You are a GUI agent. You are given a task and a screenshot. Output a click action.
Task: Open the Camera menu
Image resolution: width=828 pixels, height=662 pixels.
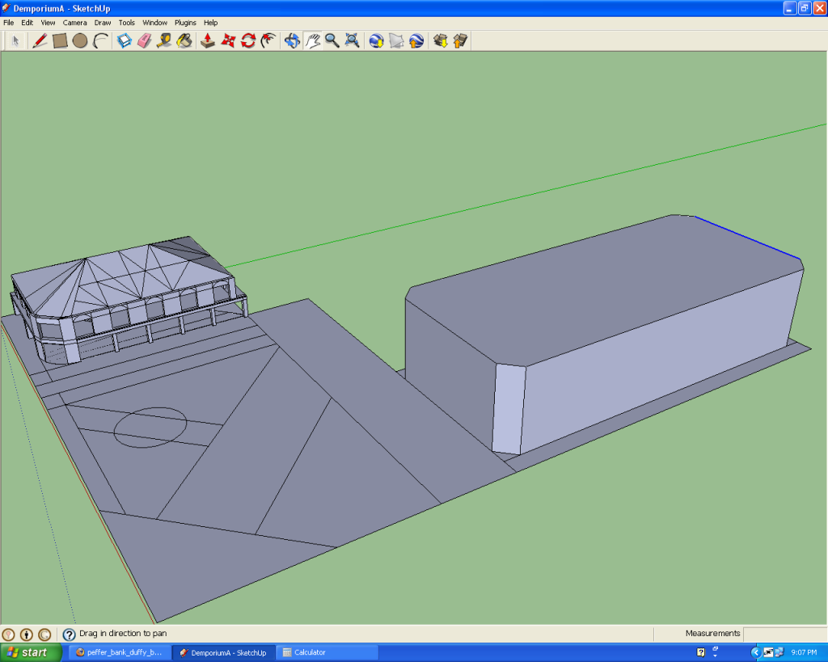(x=74, y=23)
